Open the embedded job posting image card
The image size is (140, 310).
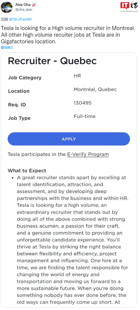69,180
